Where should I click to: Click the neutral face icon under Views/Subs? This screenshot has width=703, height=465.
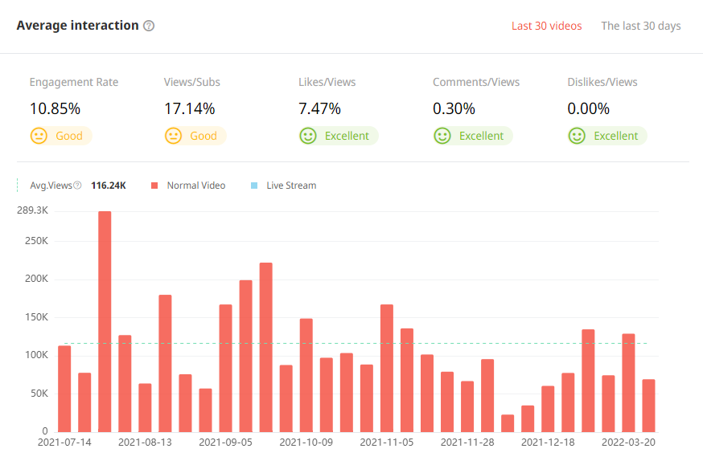point(173,136)
